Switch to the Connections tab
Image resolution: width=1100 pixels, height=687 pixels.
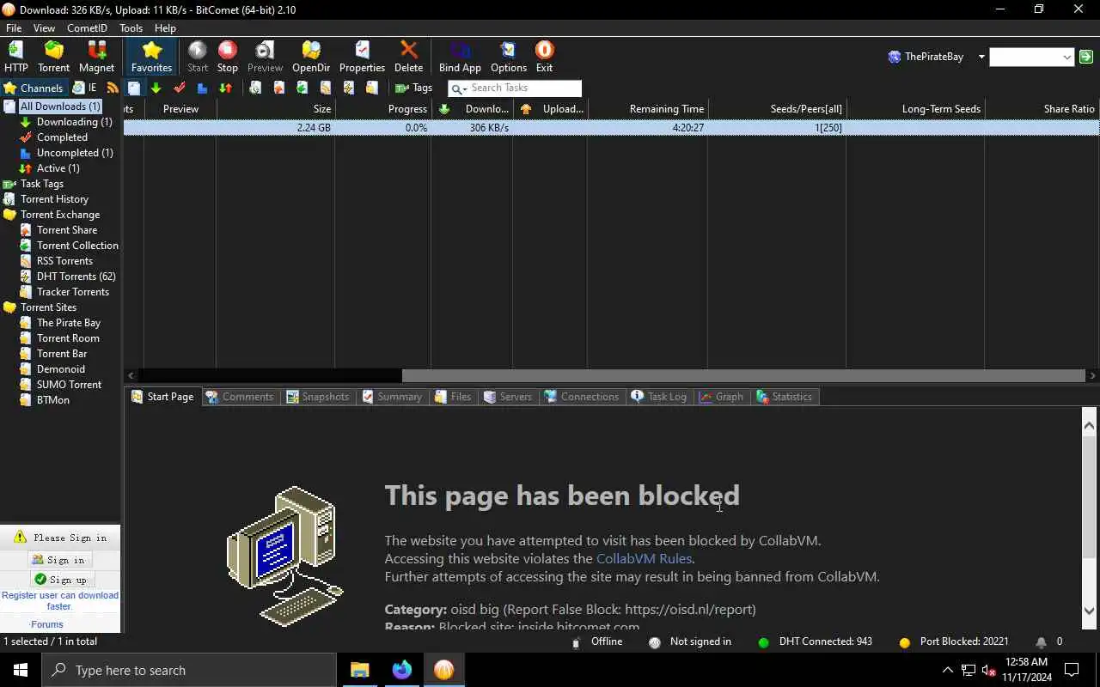tap(581, 397)
